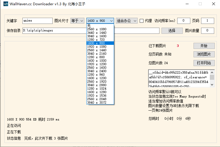Image resolution: width=220 pixels, height=147 pixels.
Task: Click the 1600 X 900 554 KB log line
Action: tap(33, 119)
